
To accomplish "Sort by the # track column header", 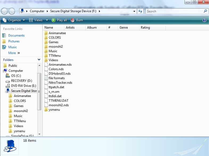I will click(x=112, y=28).
